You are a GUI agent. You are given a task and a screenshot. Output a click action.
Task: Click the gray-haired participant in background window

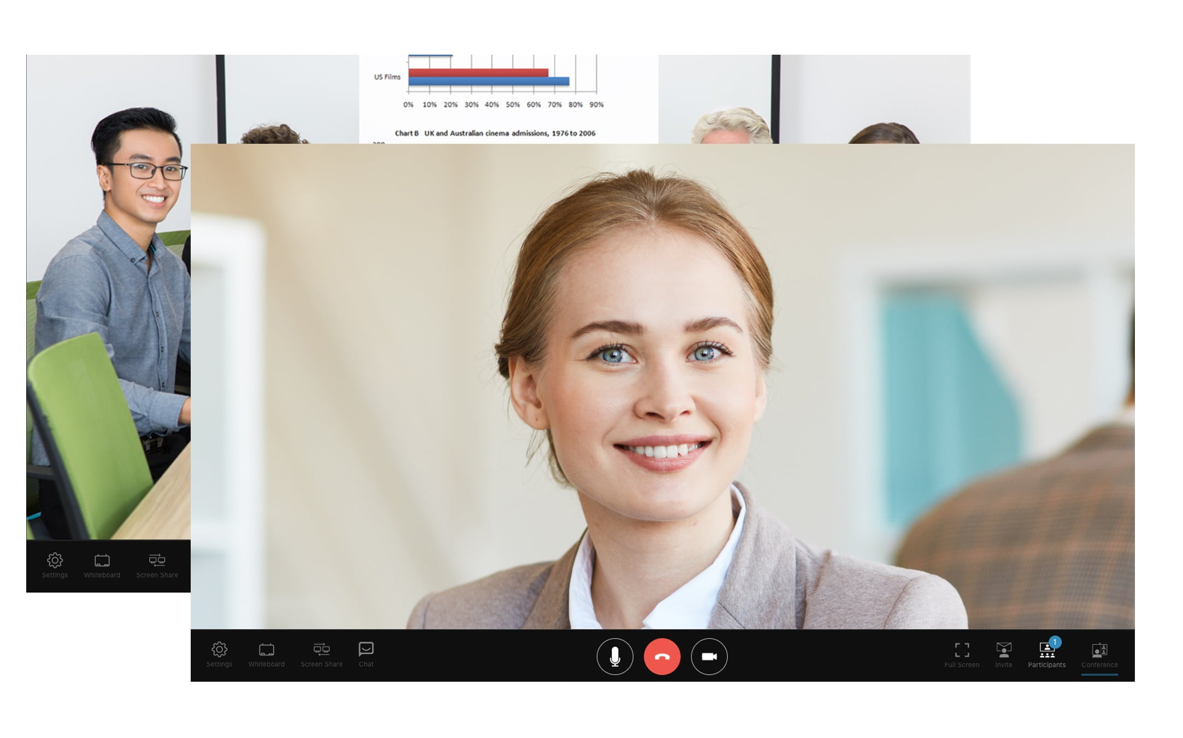[731, 126]
